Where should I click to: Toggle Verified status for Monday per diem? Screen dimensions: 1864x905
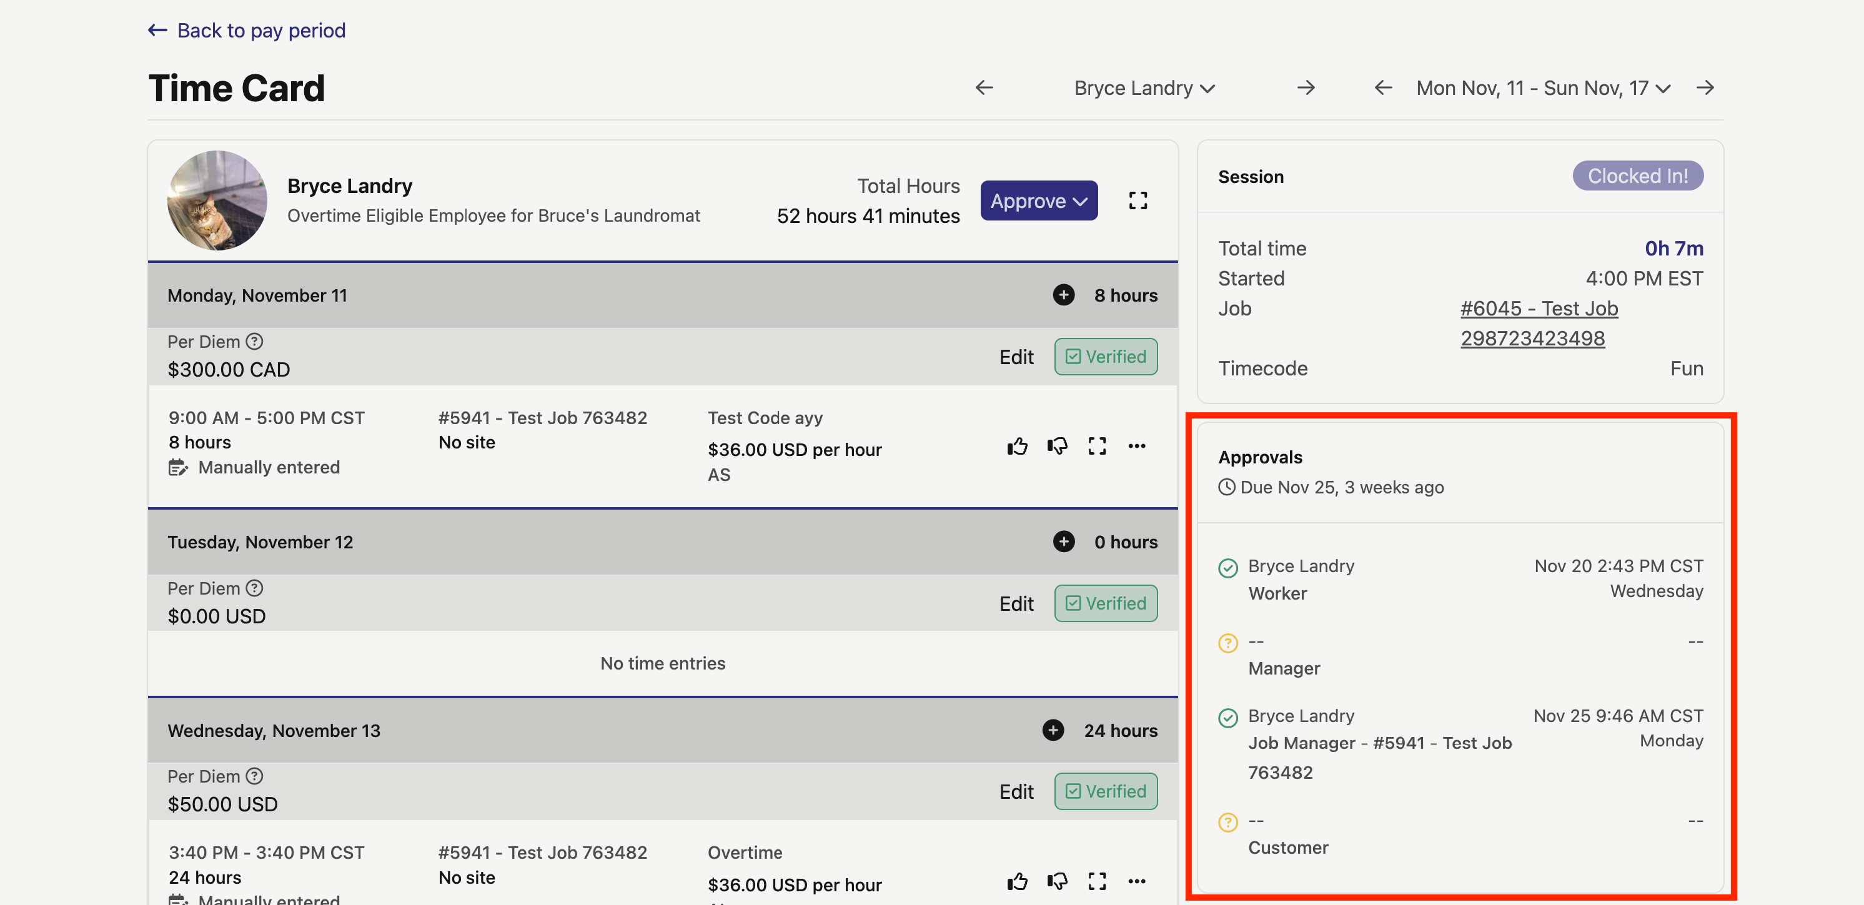pos(1105,357)
